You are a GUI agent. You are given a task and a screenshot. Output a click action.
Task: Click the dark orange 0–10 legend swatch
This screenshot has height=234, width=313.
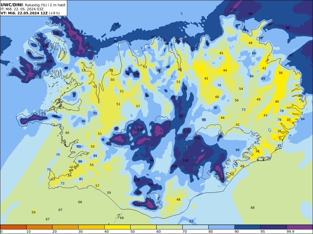point(13,227)
